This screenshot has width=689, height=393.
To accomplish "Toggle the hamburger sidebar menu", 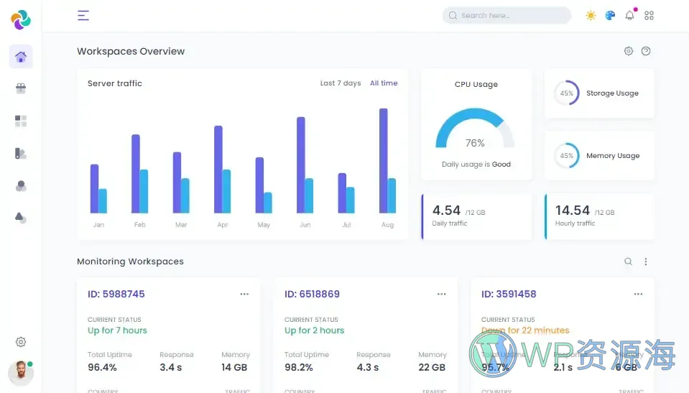I will point(83,15).
